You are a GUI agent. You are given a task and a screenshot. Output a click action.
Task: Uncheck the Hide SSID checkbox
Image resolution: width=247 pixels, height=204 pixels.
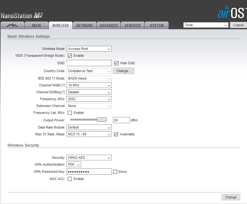(x=116, y=63)
